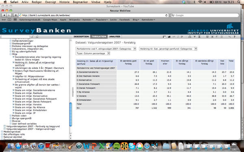
Task: Open Populære bookmarks dropdown
Action: pyautogui.click(x=102, y=20)
